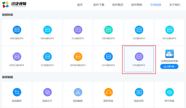Viewport: 186px width, 108px height.
Task: Open the 关于我们 nav item
Action: [x=175, y=5]
